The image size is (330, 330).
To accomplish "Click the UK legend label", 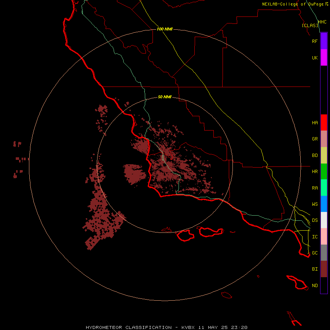I will [x=315, y=58].
